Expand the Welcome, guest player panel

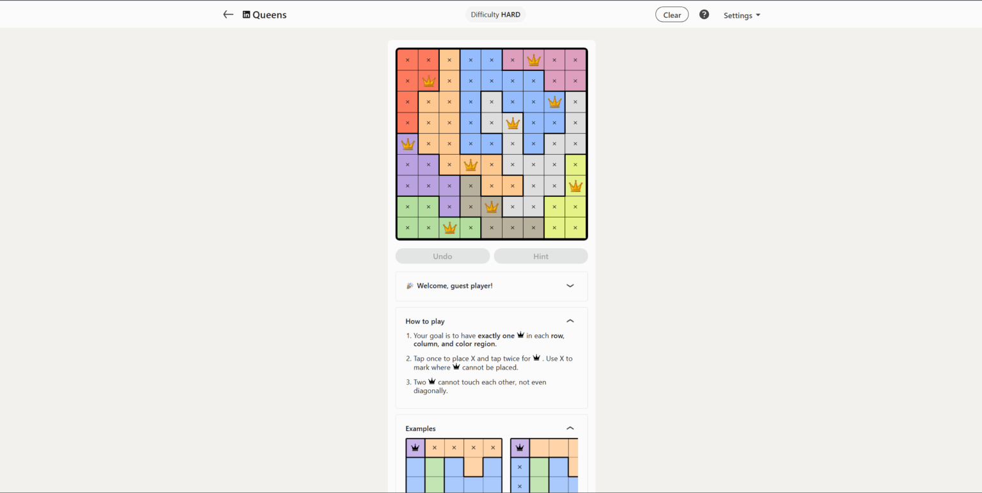coord(569,286)
